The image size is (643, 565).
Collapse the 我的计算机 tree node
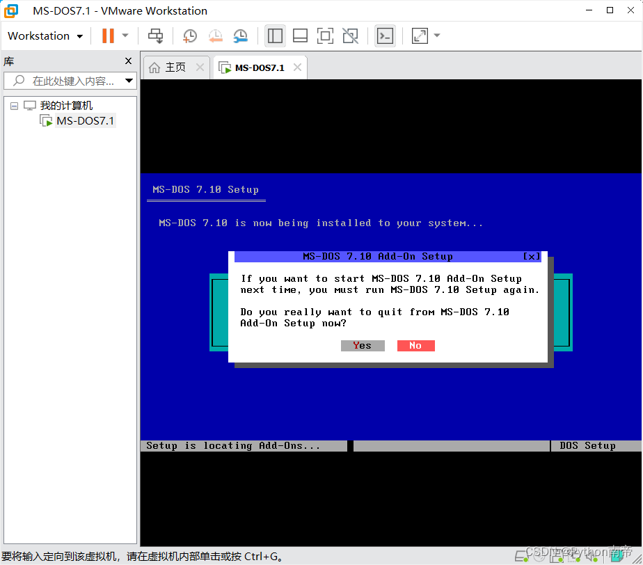(14, 105)
